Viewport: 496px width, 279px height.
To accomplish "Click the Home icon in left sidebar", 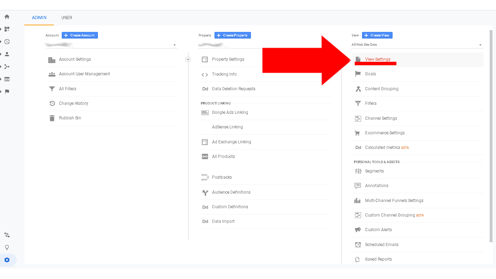I will click(7, 17).
